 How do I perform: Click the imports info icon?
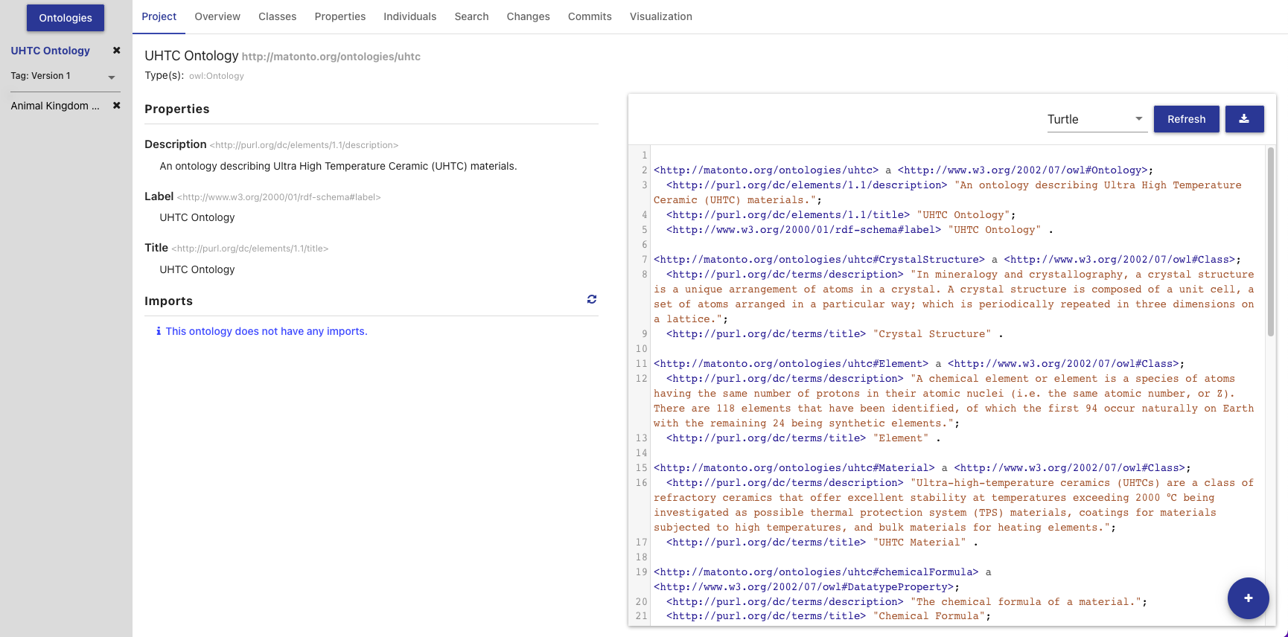point(158,331)
